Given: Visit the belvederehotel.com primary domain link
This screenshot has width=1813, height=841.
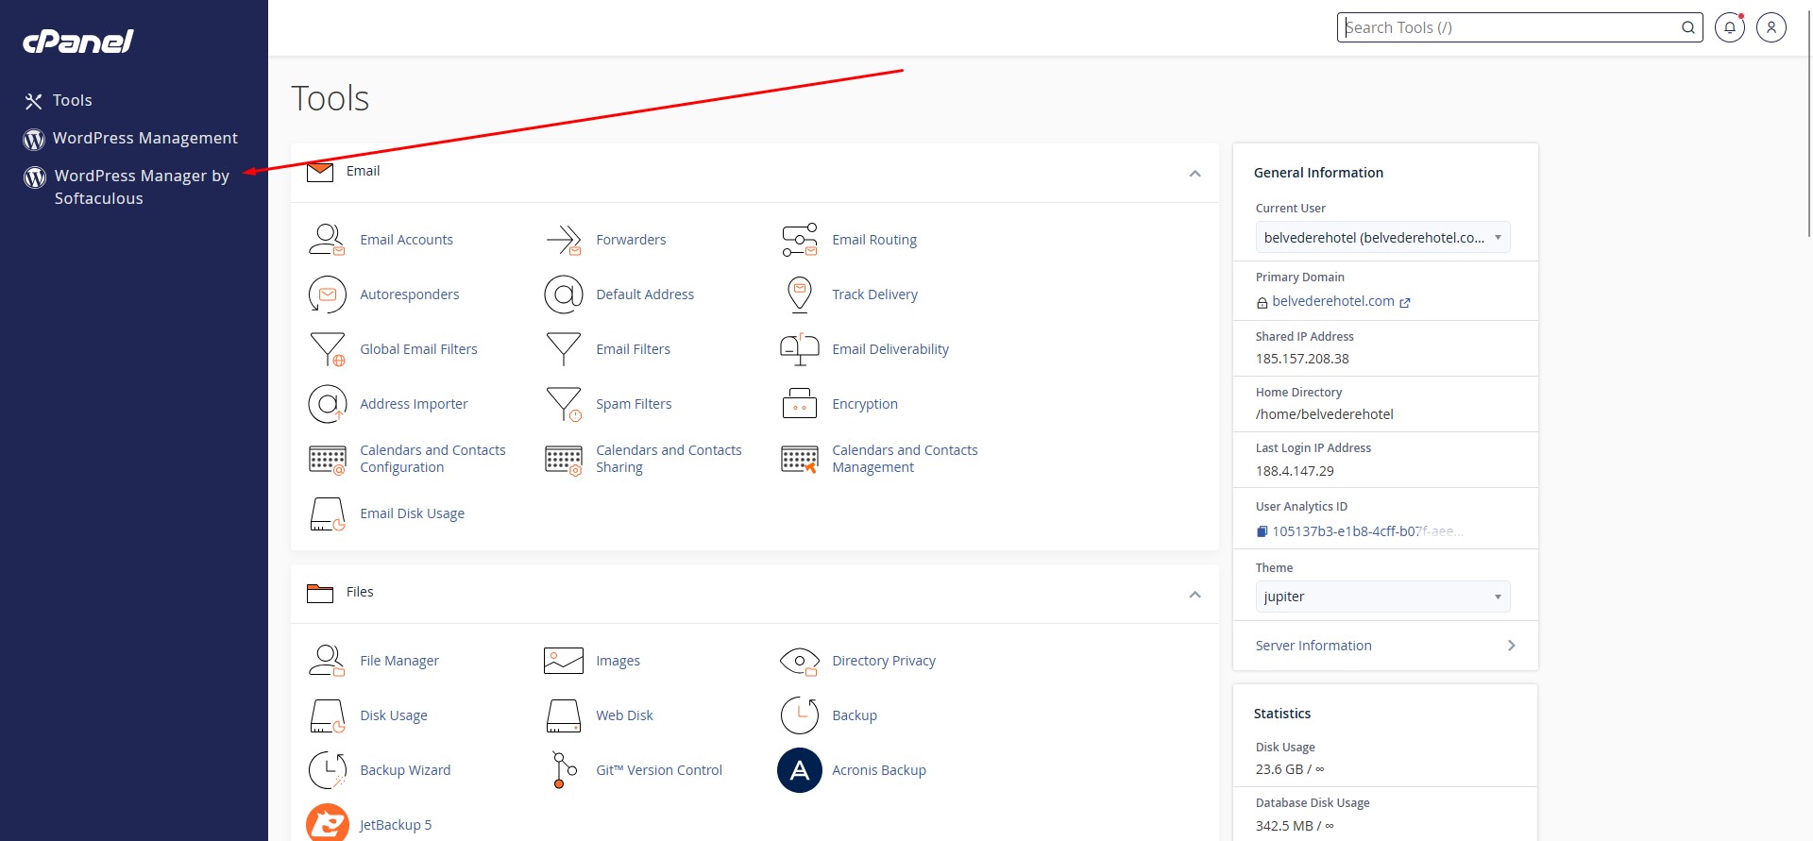Looking at the screenshot, I should (x=1332, y=301).
